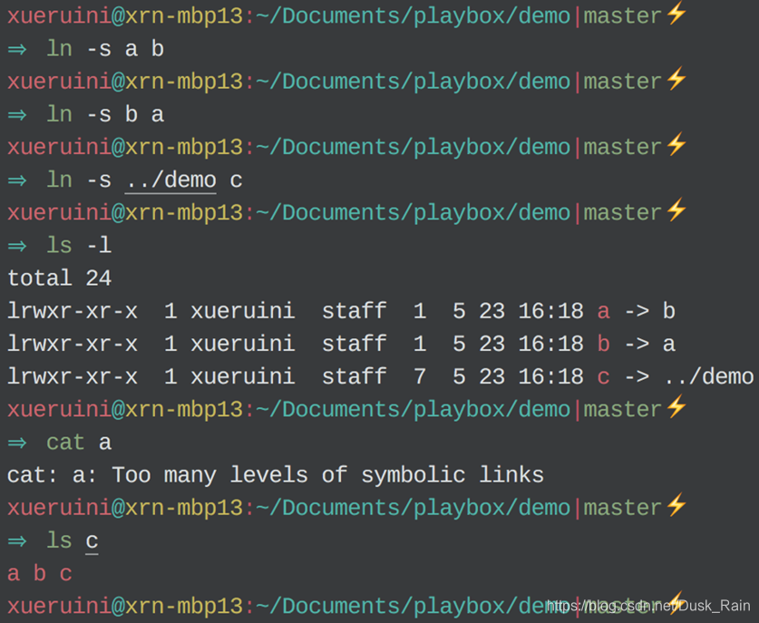Image resolution: width=759 pixels, height=623 pixels.
Task: Click the lightning bolt before "ln -s ../demo c"
Action: pyautogui.click(x=676, y=145)
